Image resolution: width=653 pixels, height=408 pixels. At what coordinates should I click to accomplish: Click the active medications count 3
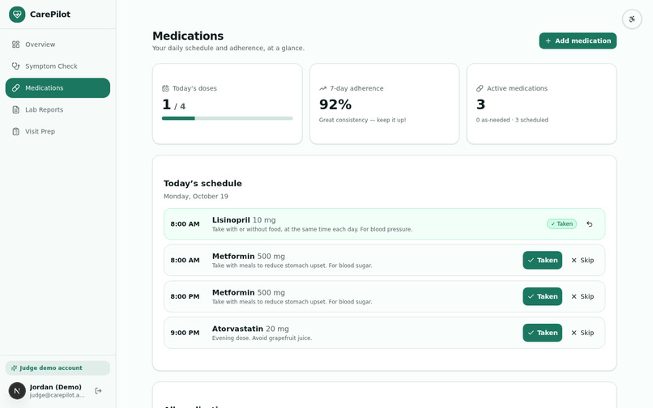point(480,104)
